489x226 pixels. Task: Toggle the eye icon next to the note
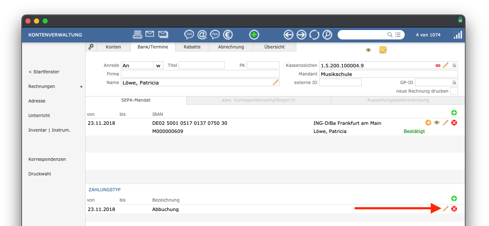tap(368, 50)
